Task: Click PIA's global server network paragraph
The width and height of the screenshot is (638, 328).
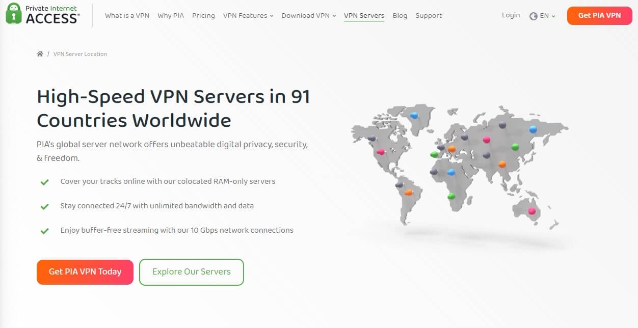Action: click(x=172, y=151)
